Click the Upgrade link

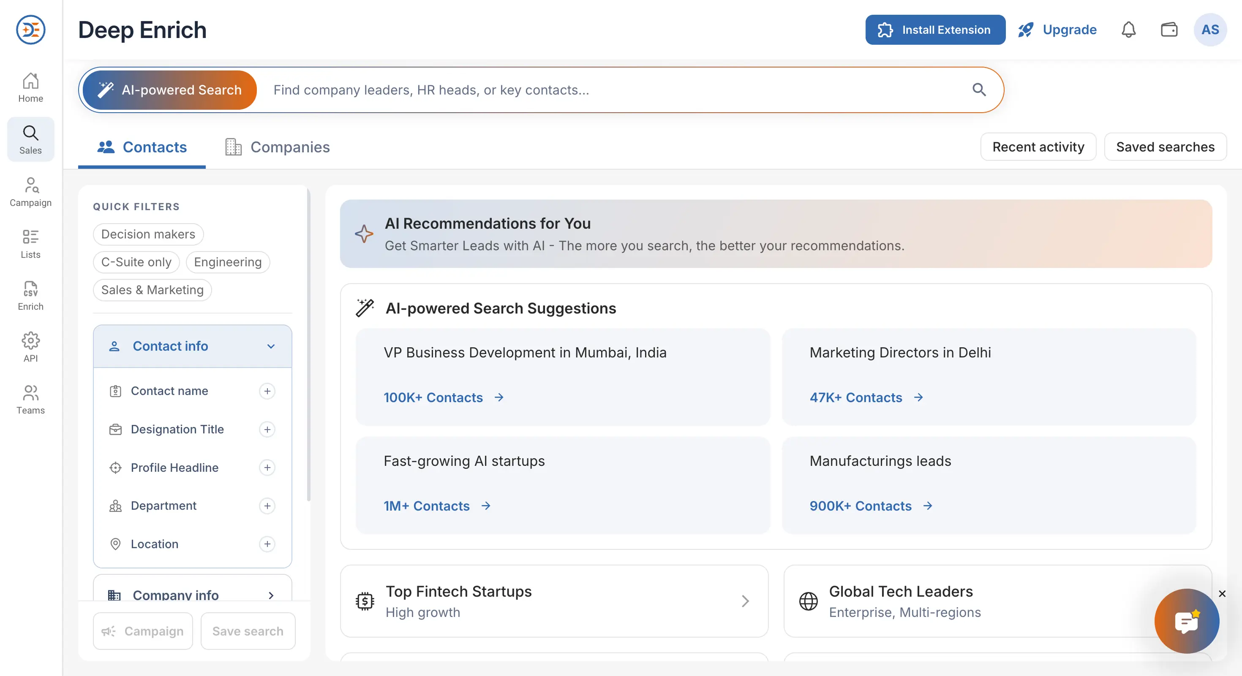(x=1057, y=30)
